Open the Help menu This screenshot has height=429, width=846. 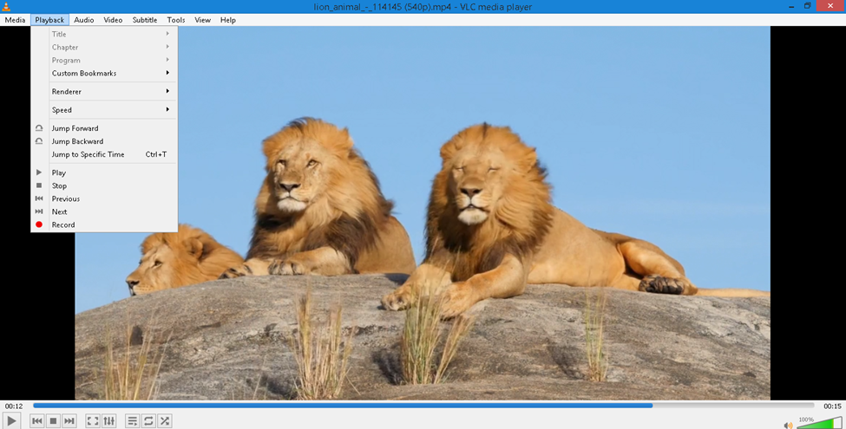227,20
